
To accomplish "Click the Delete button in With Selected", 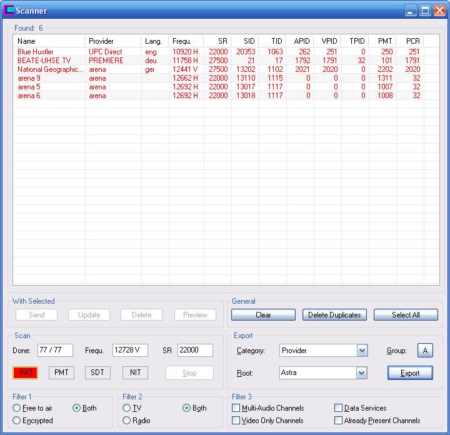I will (141, 315).
